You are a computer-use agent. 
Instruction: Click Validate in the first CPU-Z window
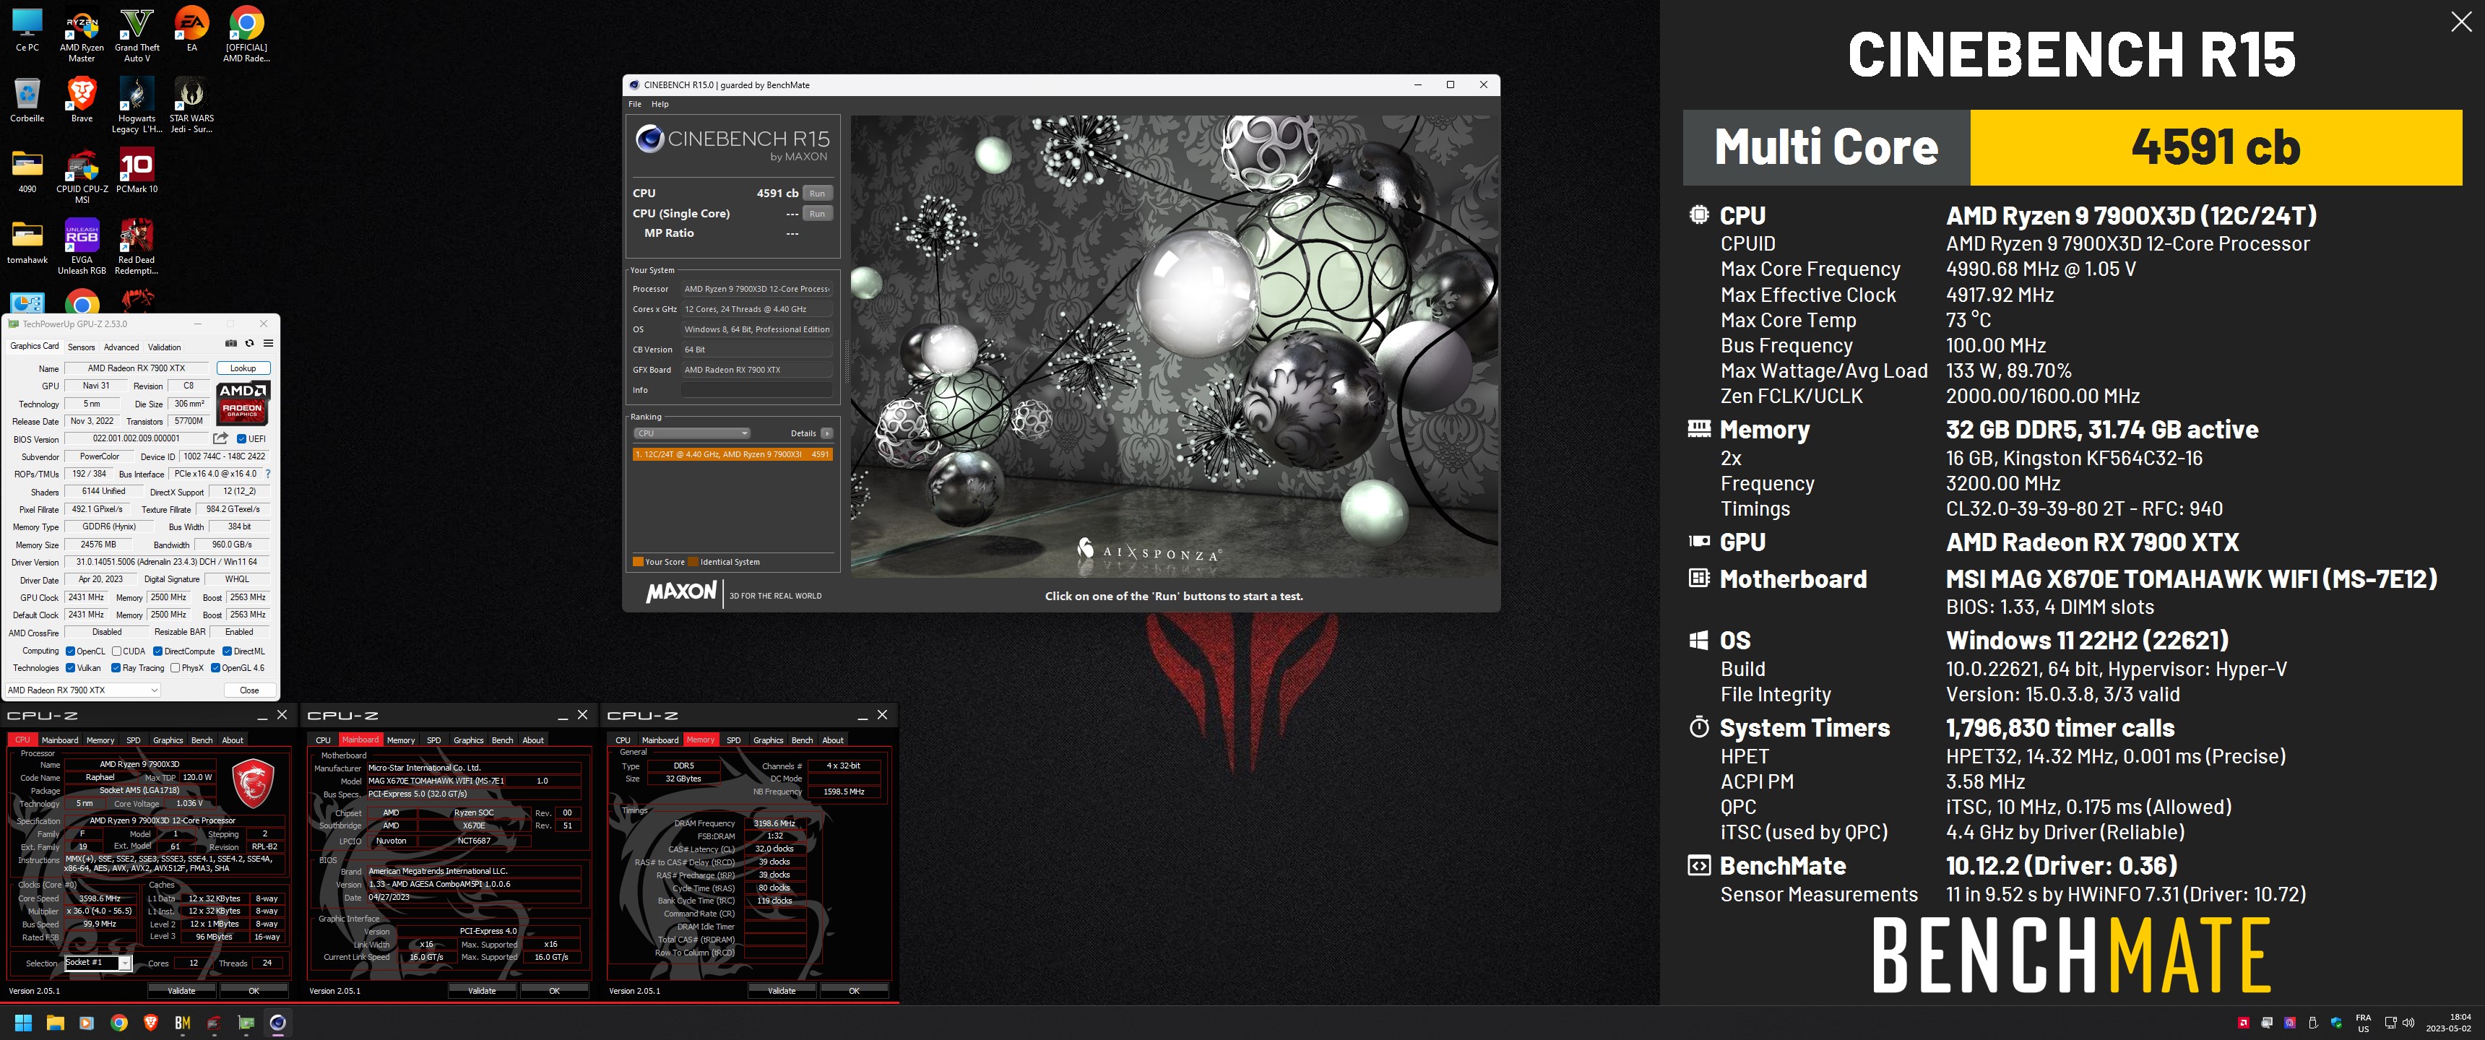pyautogui.click(x=181, y=990)
